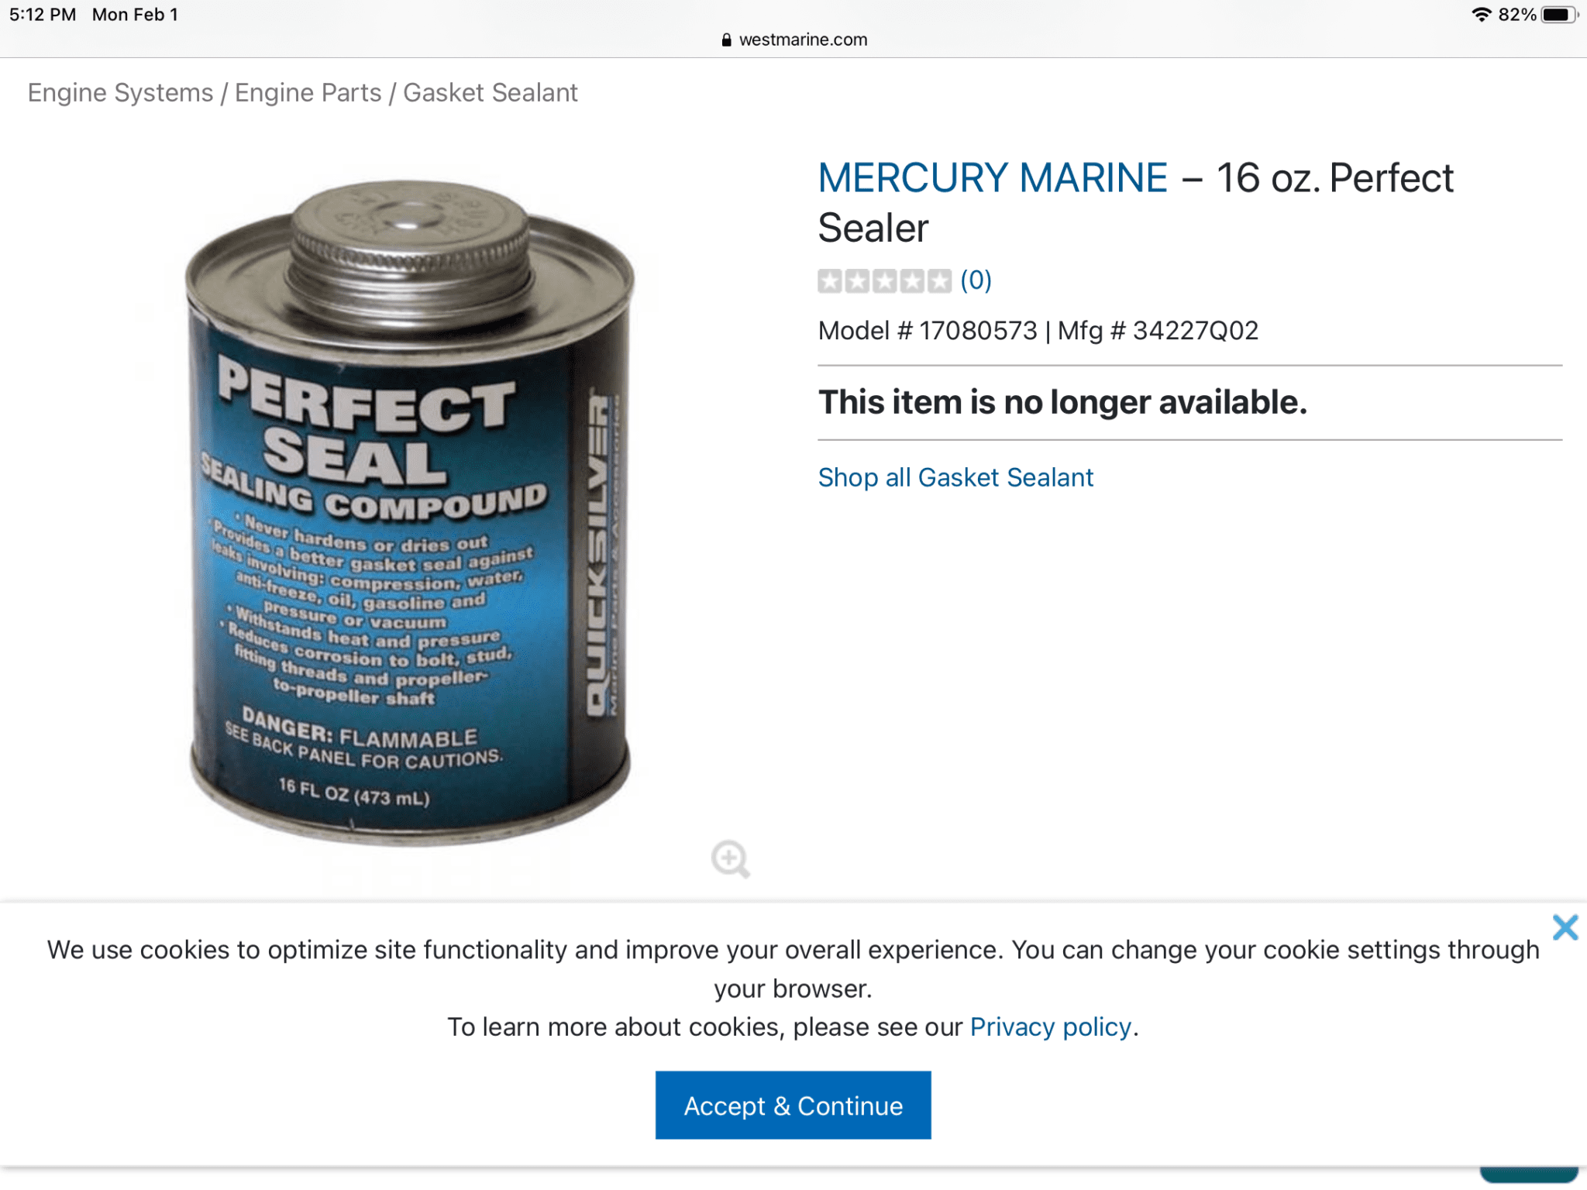Close the cookie banner with X
1587x1190 pixels.
[x=1565, y=927]
